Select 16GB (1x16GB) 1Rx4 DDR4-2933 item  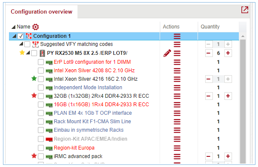click(x=101, y=105)
